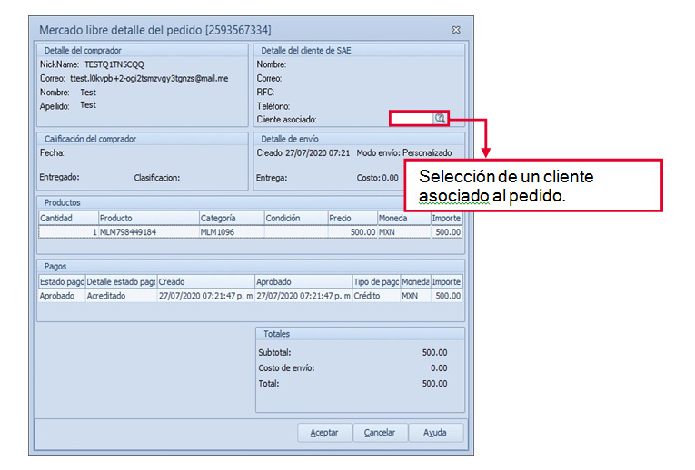Click the NickName value TESTQ1TN5CQQ
The width and height of the screenshot is (695, 470).
pos(114,64)
